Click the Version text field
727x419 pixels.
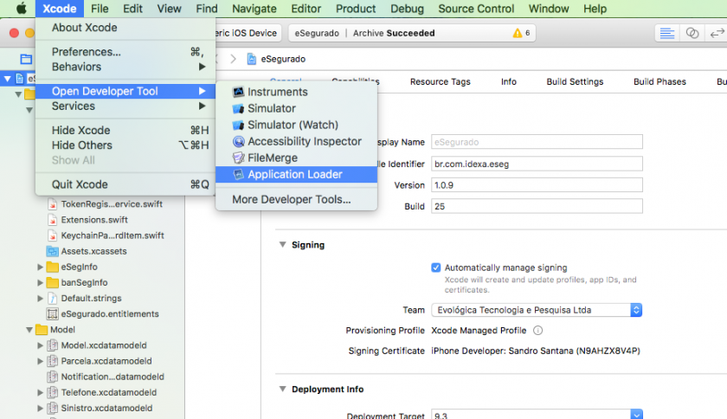tap(536, 184)
